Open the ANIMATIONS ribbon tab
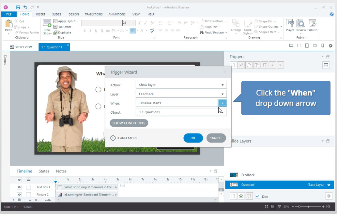The height and width of the screenshot is (214, 337). (117, 14)
